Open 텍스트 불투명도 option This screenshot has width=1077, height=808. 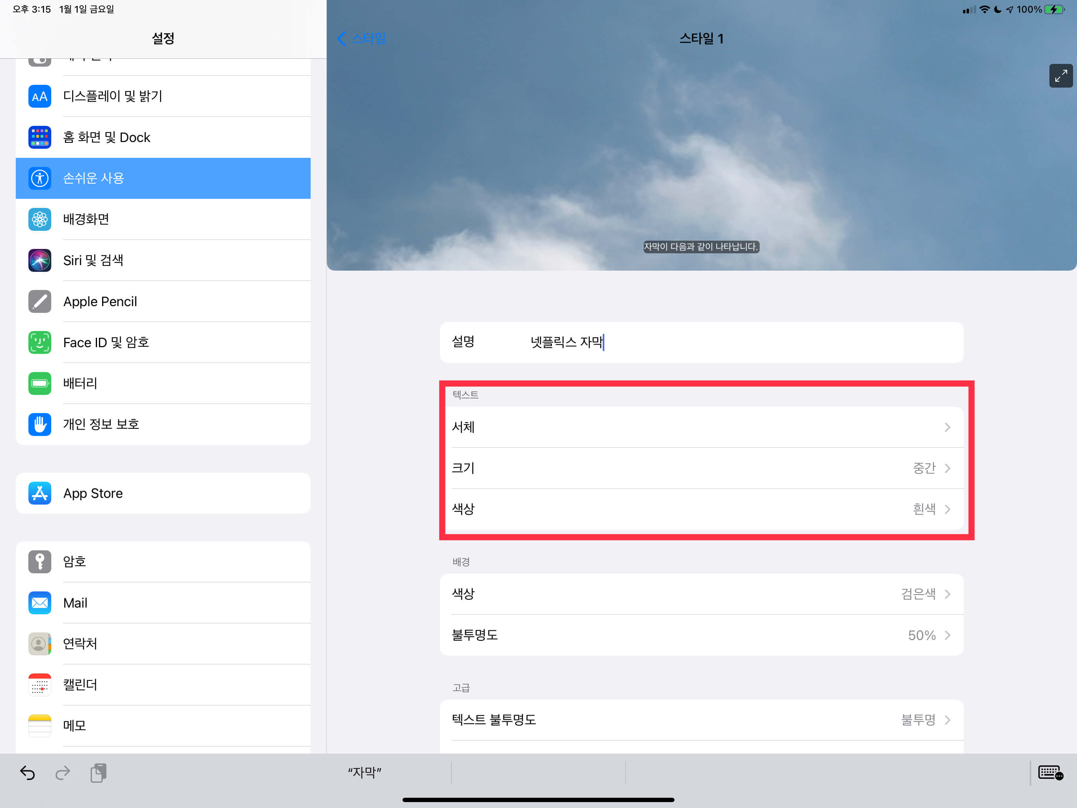pos(701,720)
